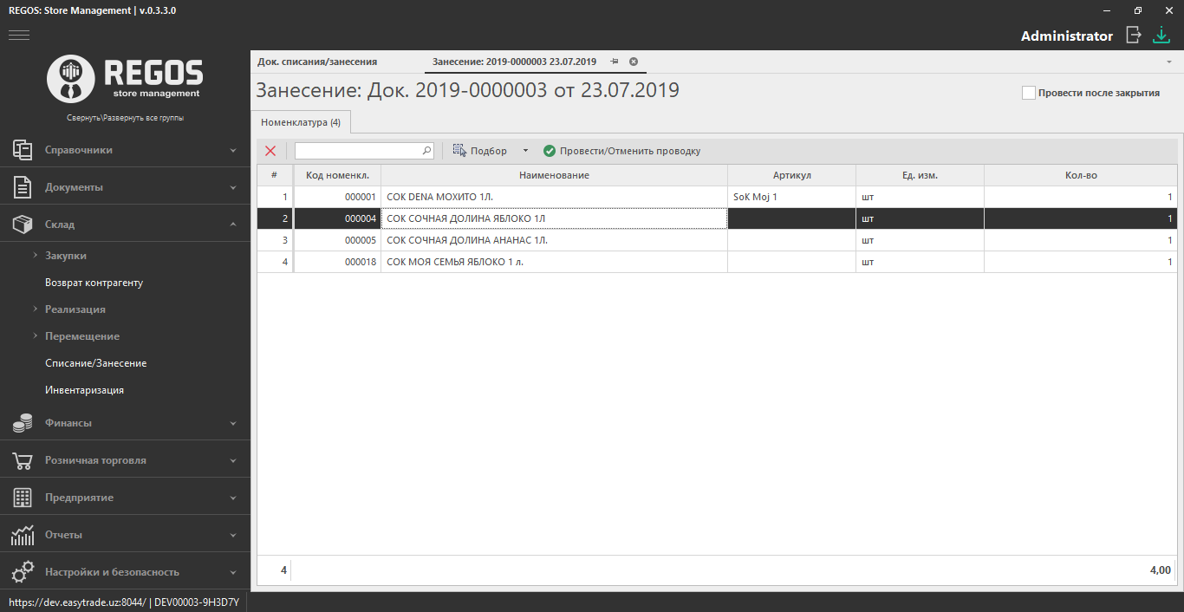Viewport: 1184px width, 612px height.
Task: Click the magnifier icon in search box
Action: 426,151
